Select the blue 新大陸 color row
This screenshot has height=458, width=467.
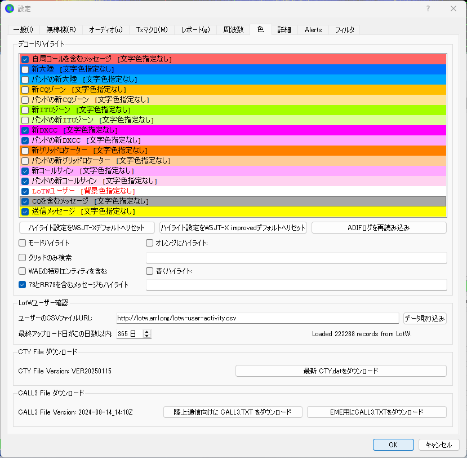tap(233, 69)
